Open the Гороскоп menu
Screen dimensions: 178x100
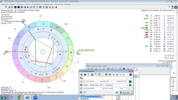[x=4, y=4]
